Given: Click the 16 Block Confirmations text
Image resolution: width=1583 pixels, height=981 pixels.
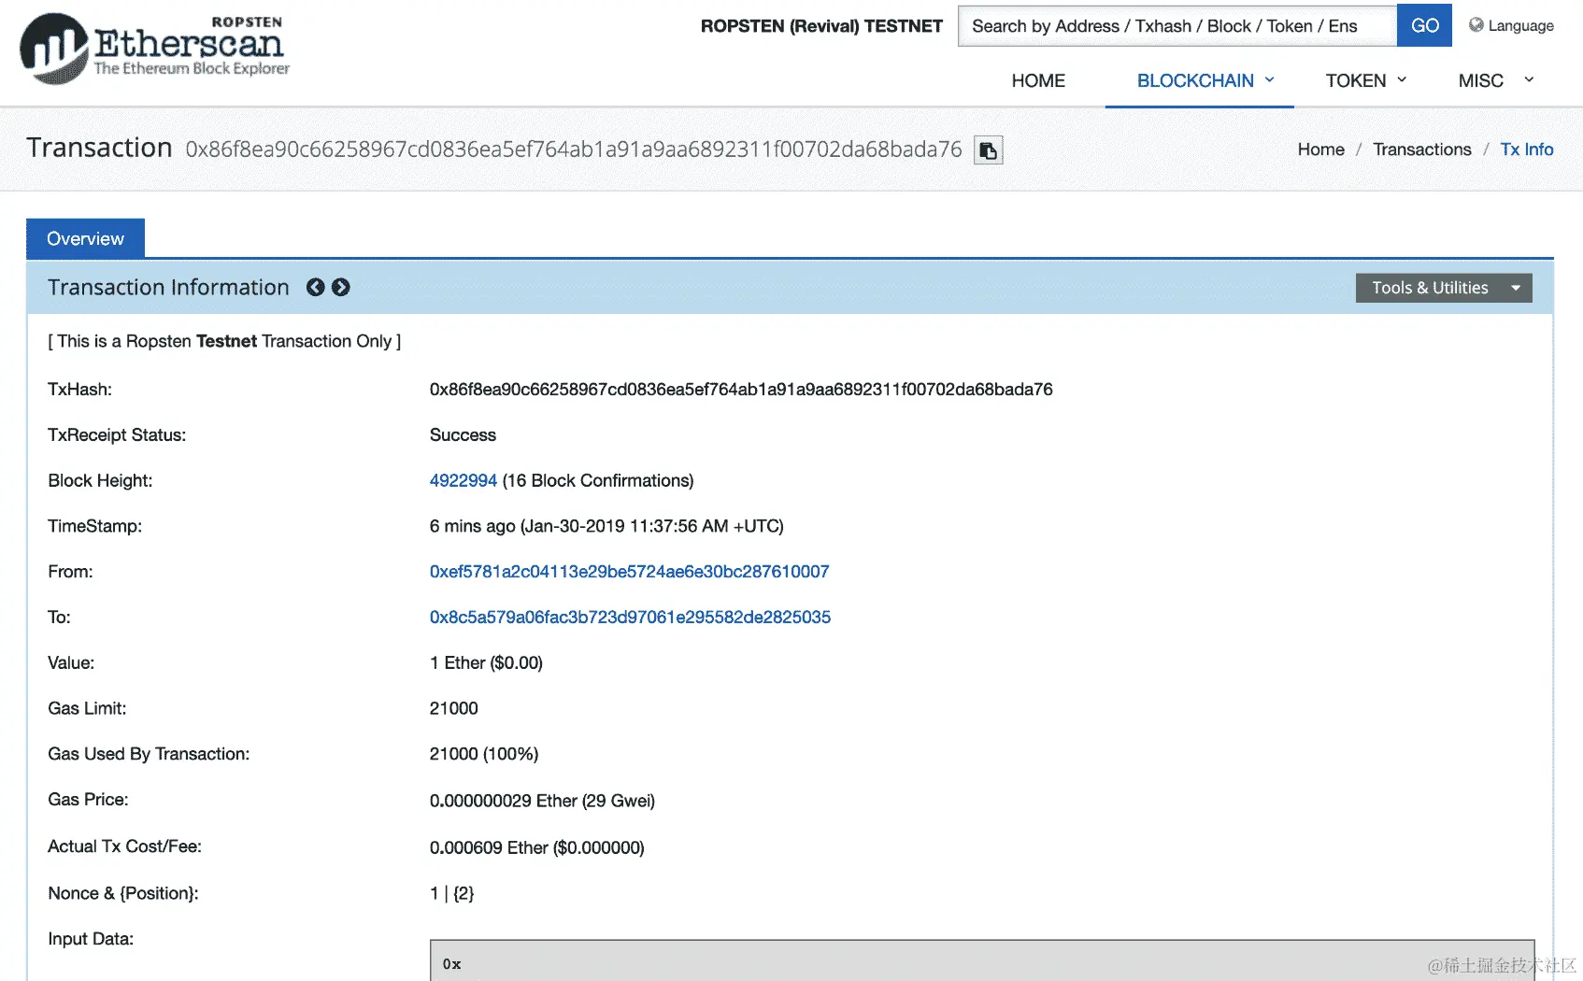Looking at the screenshot, I should [598, 480].
